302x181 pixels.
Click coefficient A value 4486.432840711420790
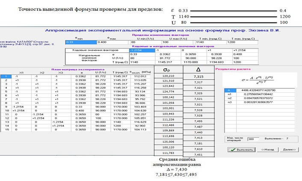[265, 90]
